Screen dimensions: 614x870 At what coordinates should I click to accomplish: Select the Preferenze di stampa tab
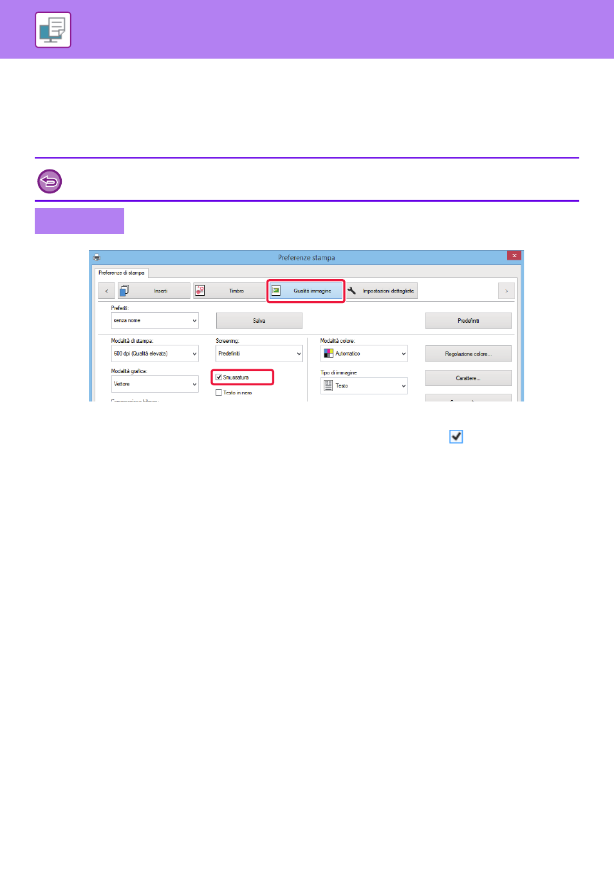[x=122, y=273]
